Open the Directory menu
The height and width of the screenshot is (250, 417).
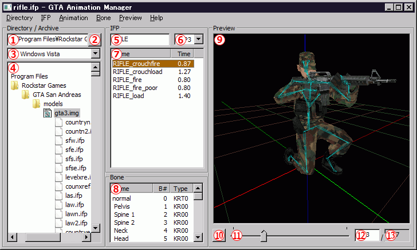[x=19, y=18]
